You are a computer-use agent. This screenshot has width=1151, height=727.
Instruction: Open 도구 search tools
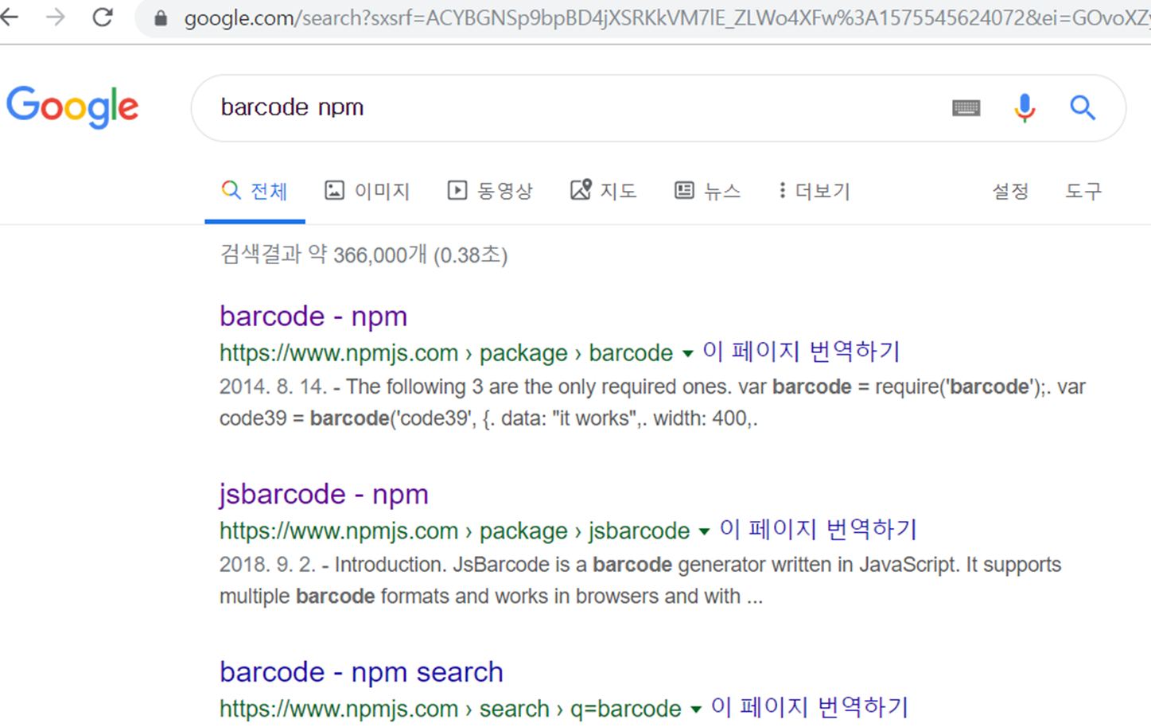(1083, 191)
